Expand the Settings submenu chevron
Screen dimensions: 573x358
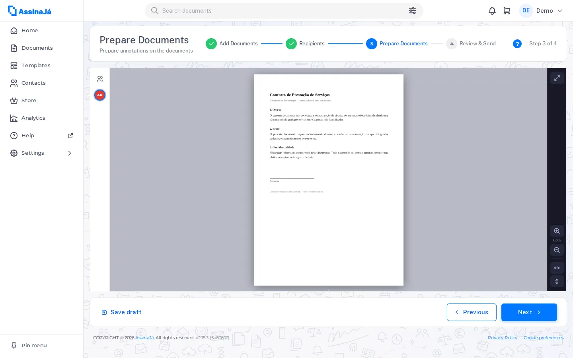[x=70, y=153]
